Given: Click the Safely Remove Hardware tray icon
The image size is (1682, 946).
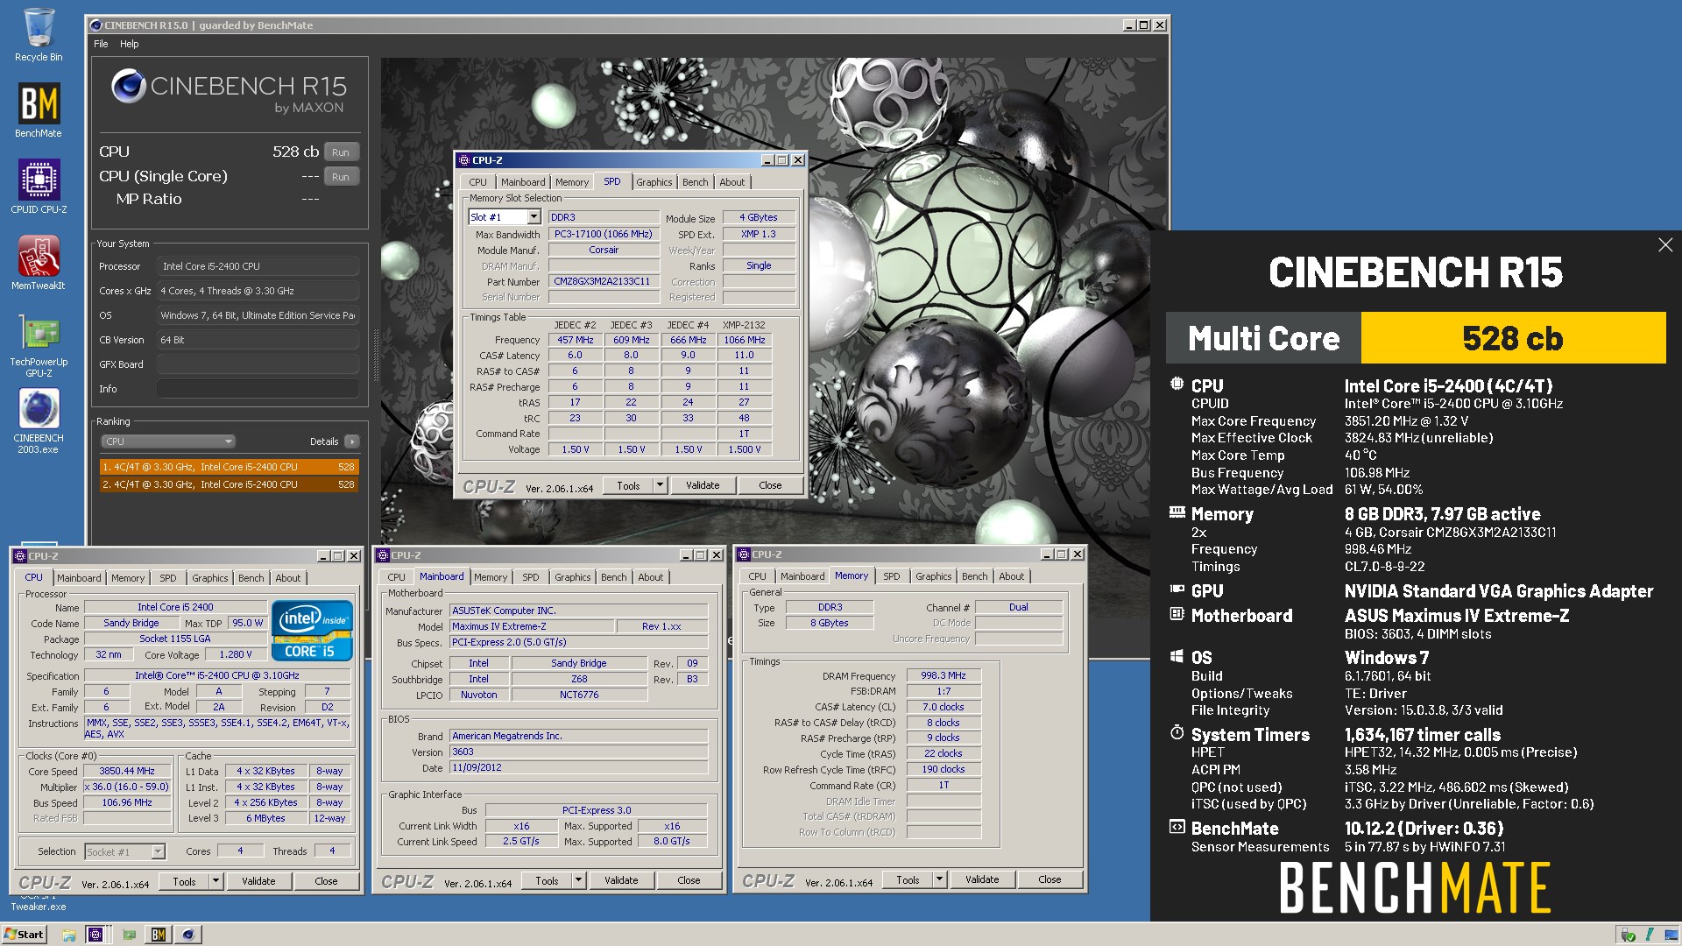Looking at the screenshot, I should pyautogui.click(x=1629, y=935).
